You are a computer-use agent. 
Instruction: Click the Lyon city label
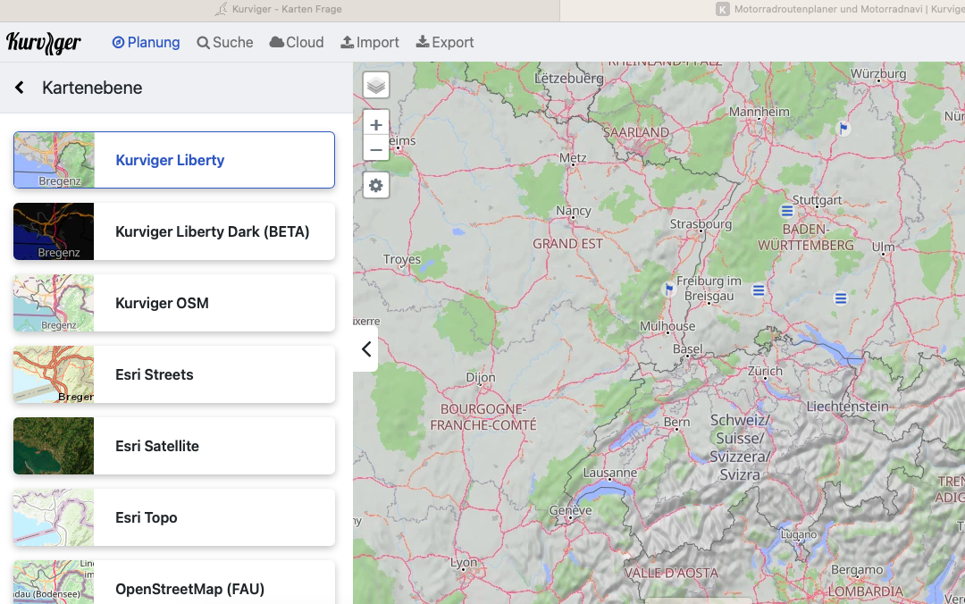tap(464, 562)
